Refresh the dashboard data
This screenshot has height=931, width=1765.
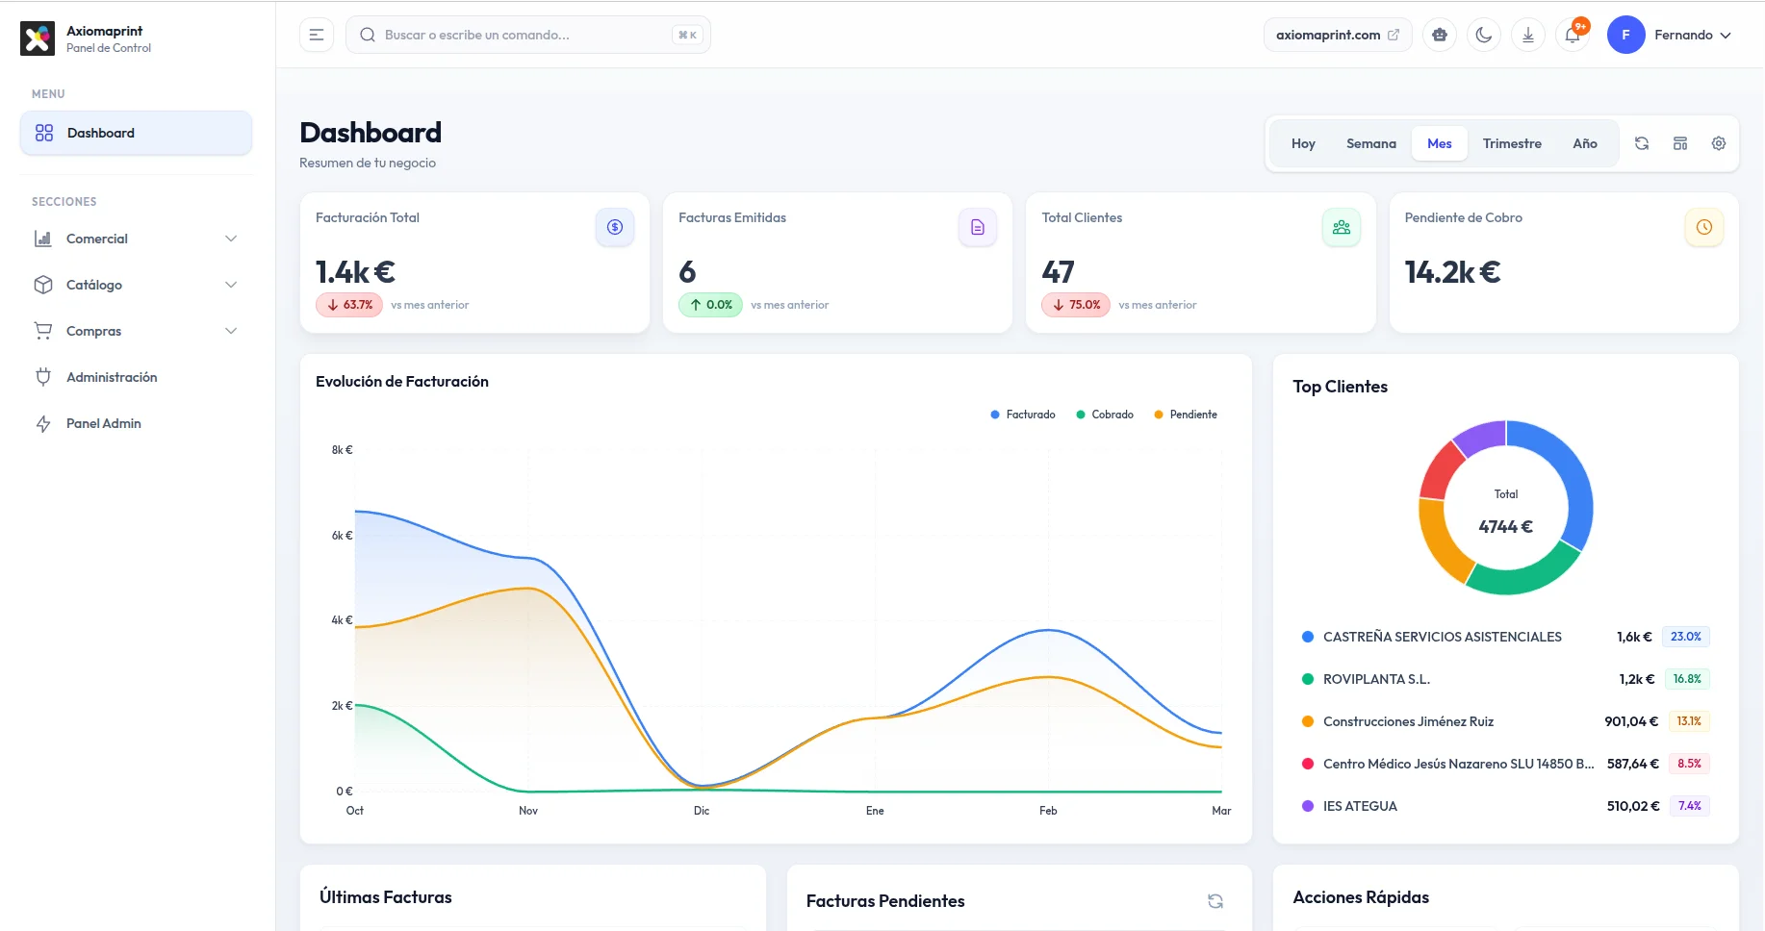tap(1642, 142)
